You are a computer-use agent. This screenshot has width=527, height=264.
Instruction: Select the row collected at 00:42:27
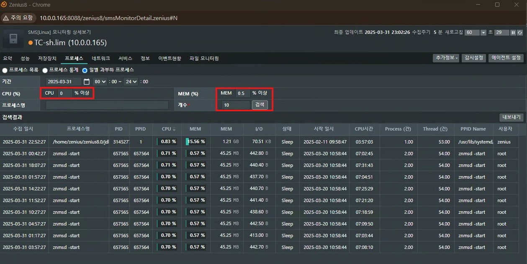(260, 154)
